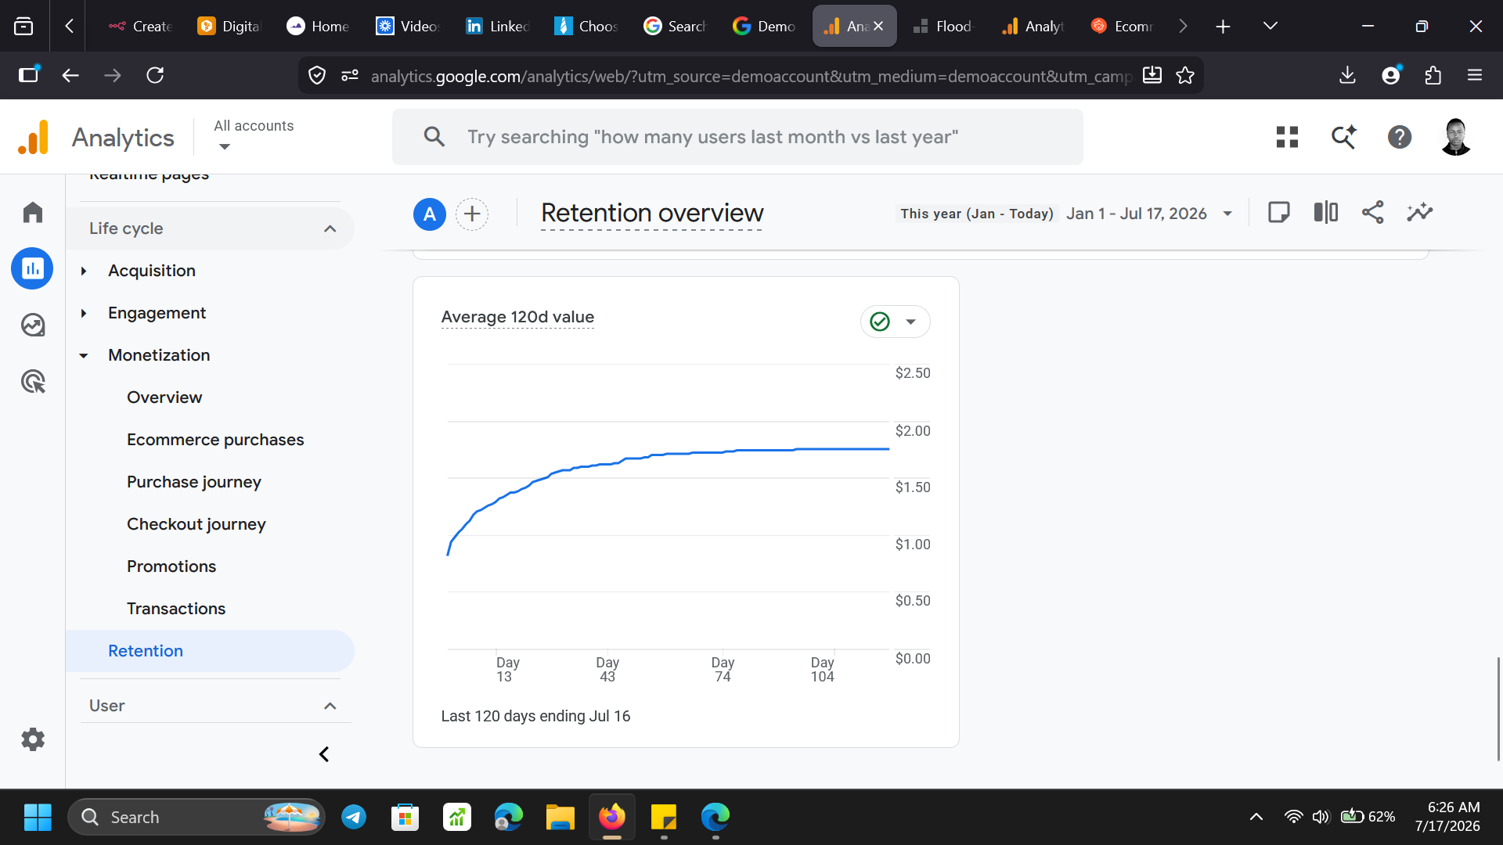Click the Analytics search field
The image size is (1503, 845).
tap(737, 137)
